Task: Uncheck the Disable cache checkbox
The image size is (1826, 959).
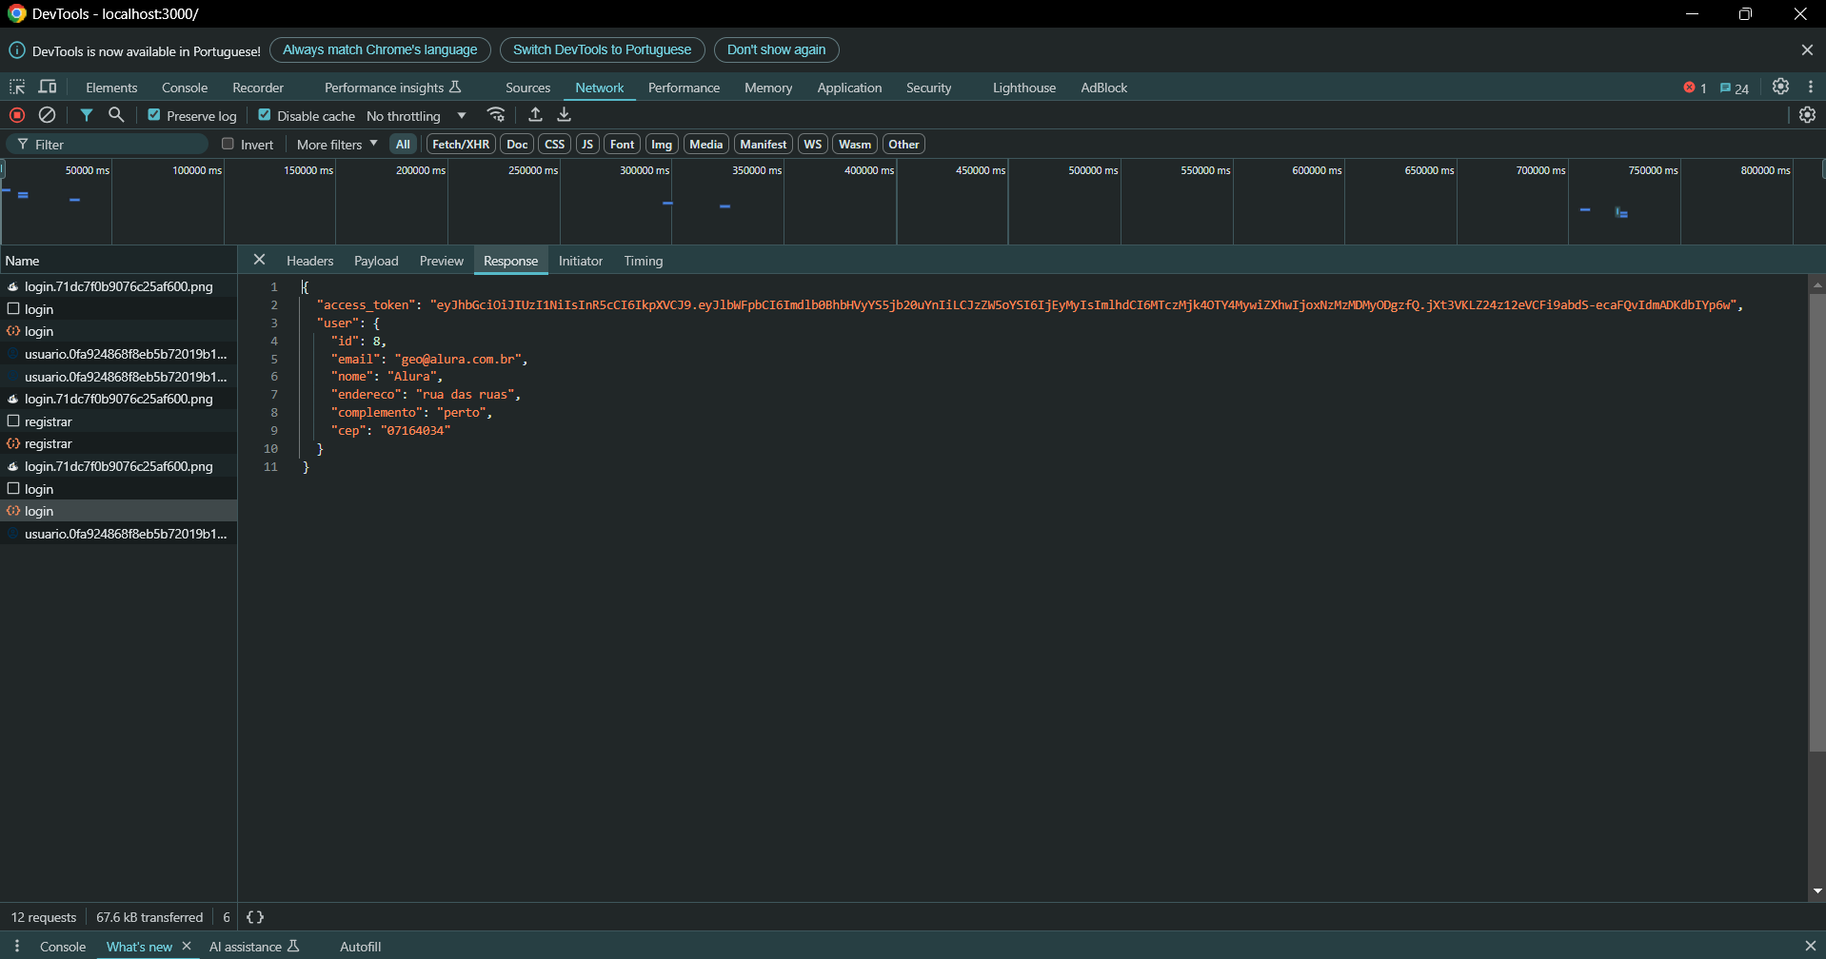Action: [265, 115]
